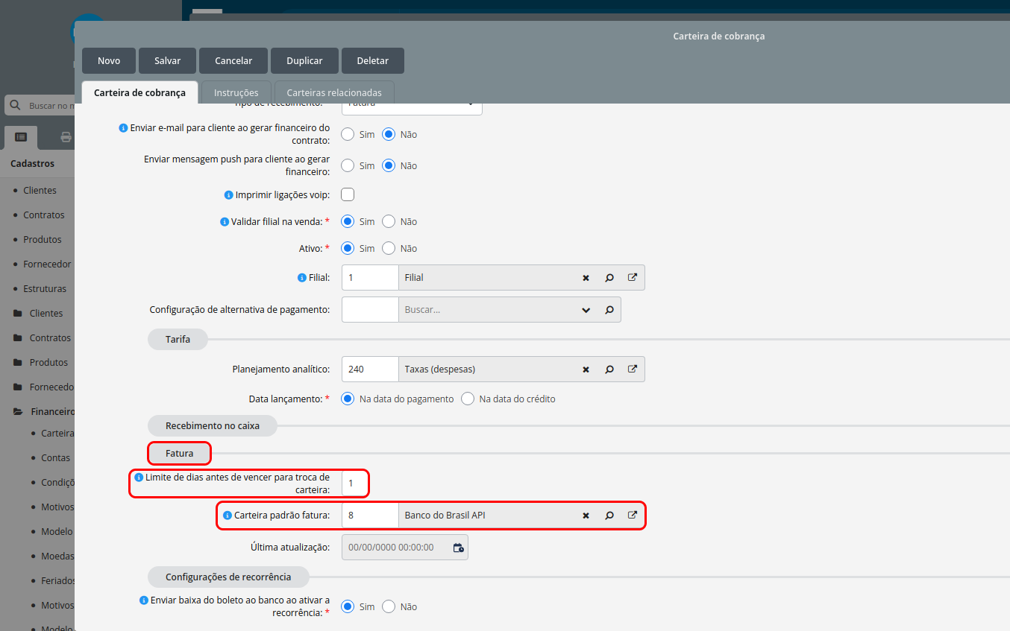Screen dimensions: 1010x631
Task: Click the Cancelar button
Action: (x=233, y=61)
